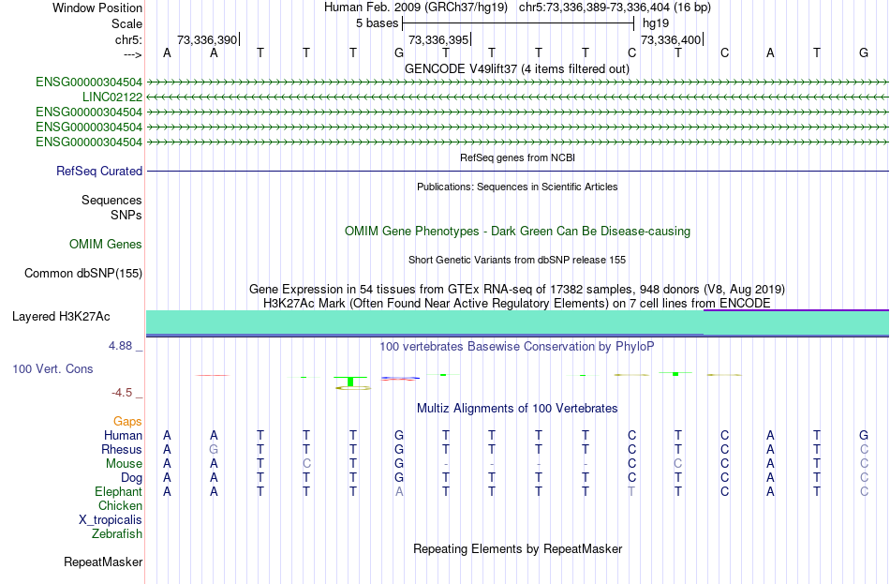Image resolution: width=890 pixels, height=584 pixels.
Task: Open the 100 Vert. Cons track label
Action: [x=52, y=369]
